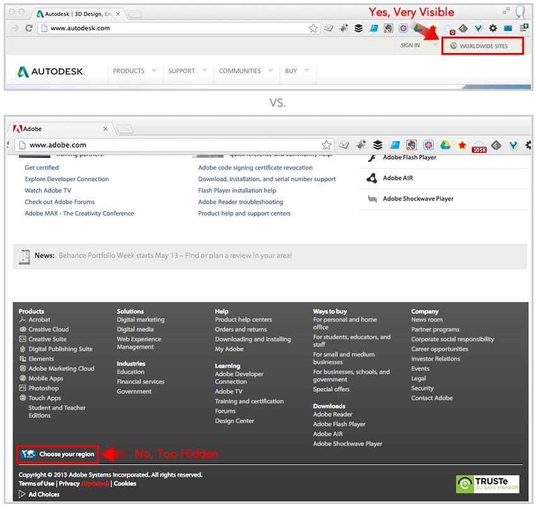Open Product help and support centers link
The height and width of the screenshot is (509, 536).
pos(245,213)
